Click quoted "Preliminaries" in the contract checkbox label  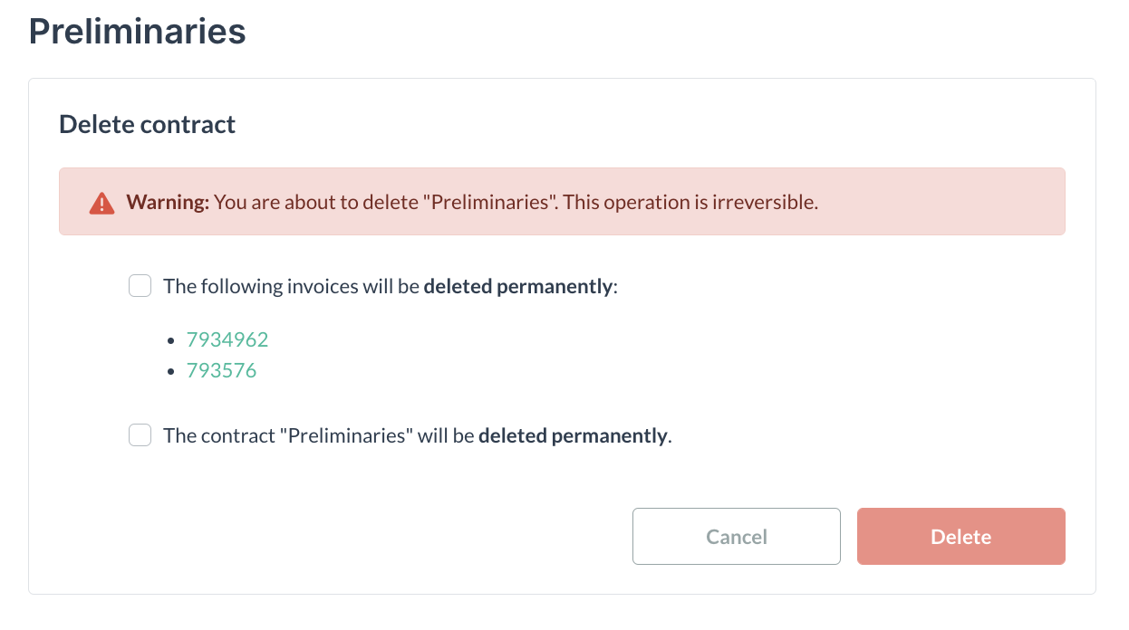[x=346, y=435]
